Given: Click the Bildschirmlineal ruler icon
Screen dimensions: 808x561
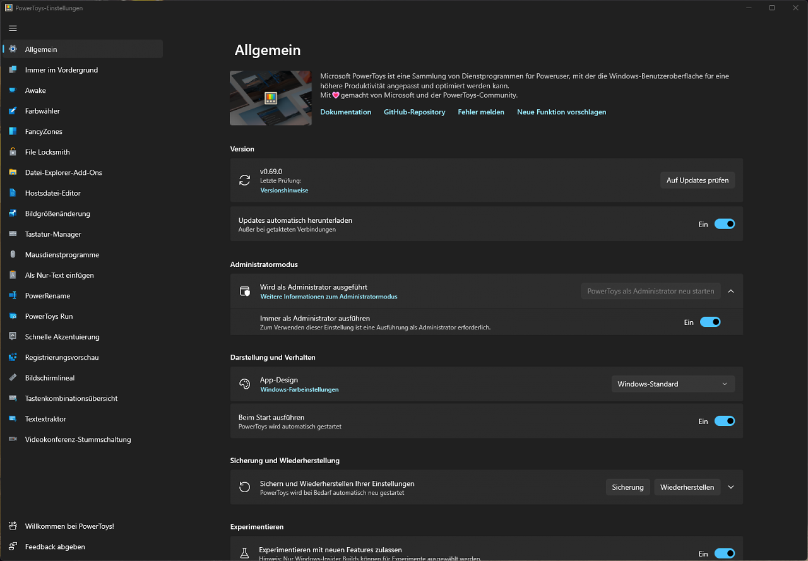Looking at the screenshot, I should (x=13, y=378).
